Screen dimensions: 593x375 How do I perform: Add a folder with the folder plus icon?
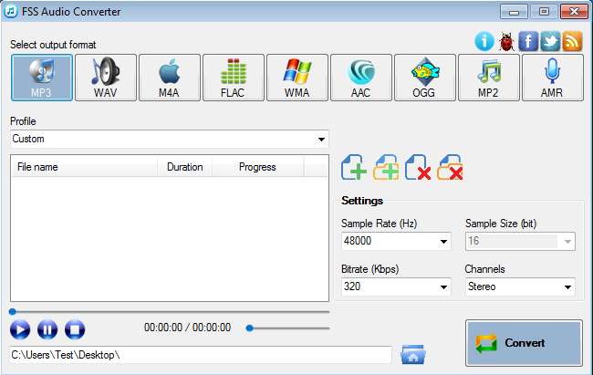pyautogui.click(x=386, y=167)
